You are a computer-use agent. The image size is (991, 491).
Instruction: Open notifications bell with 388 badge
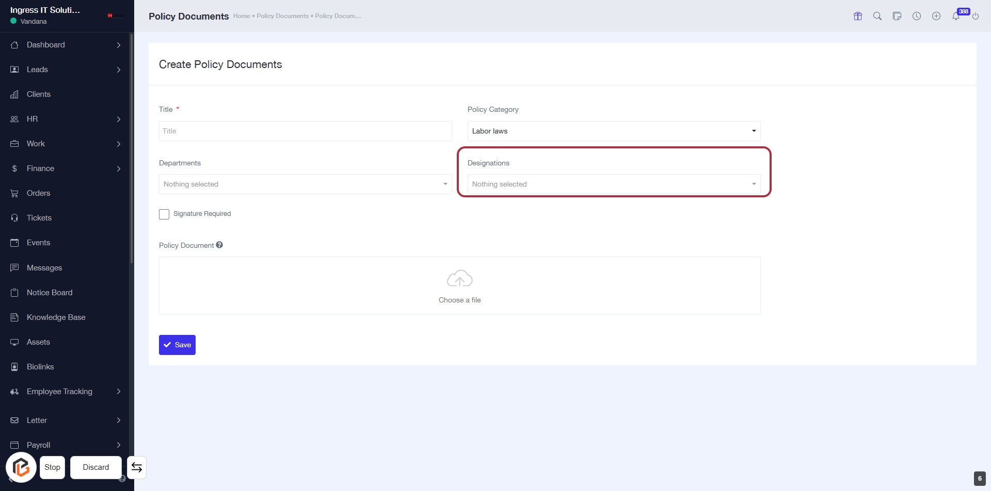(x=956, y=16)
